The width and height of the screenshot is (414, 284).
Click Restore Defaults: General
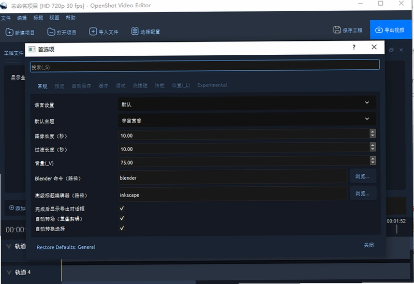click(x=66, y=247)
